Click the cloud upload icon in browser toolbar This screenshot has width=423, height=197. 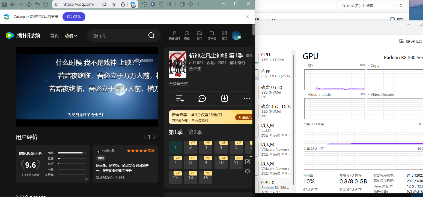[190, 4]
